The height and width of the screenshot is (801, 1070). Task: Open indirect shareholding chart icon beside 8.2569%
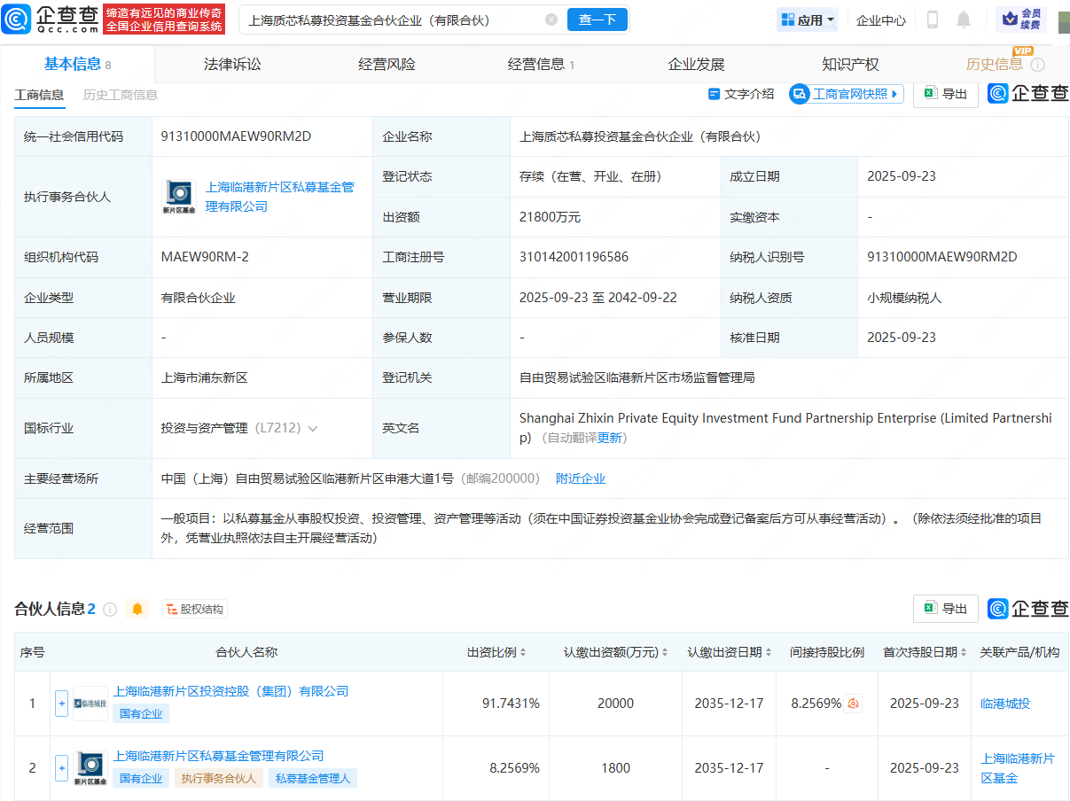[854, 704]
